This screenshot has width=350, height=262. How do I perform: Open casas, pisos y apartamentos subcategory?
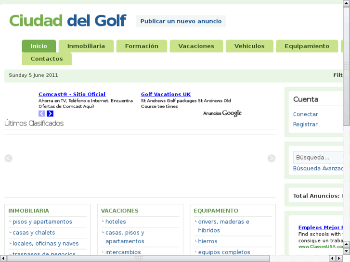(125, 237)
